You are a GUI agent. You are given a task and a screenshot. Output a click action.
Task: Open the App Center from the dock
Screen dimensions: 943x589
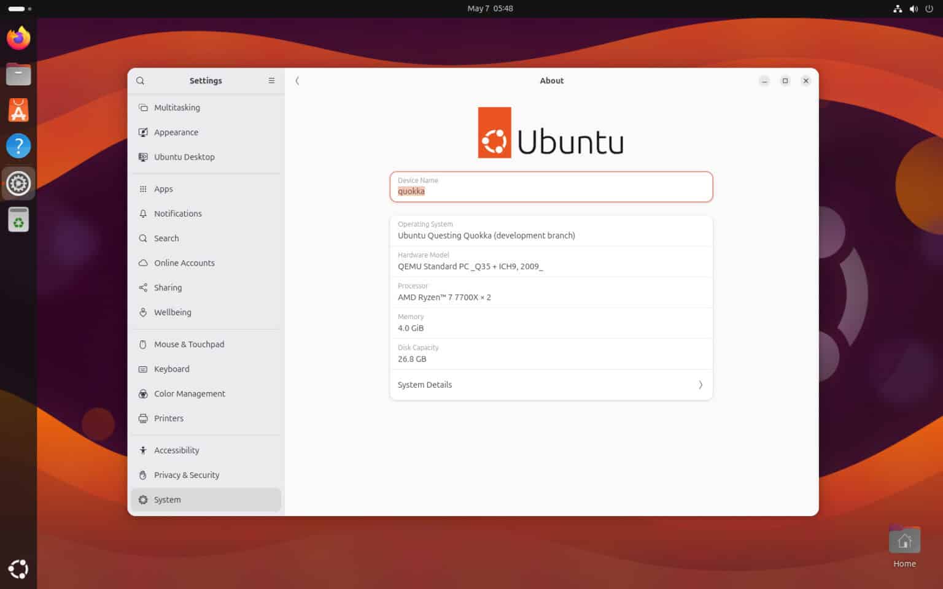(18, 110)
